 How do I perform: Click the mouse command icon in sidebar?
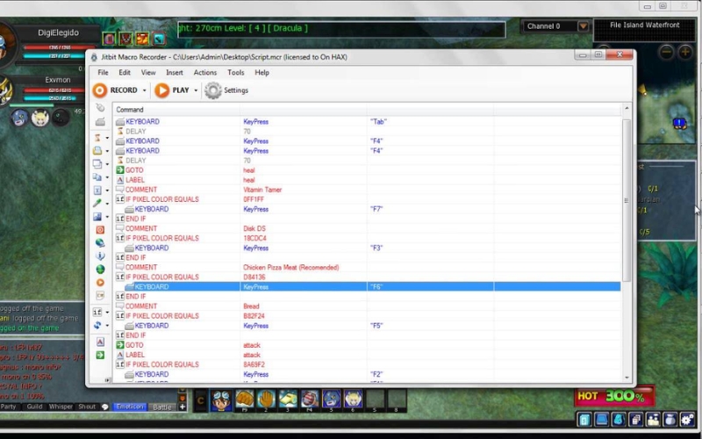100,108
